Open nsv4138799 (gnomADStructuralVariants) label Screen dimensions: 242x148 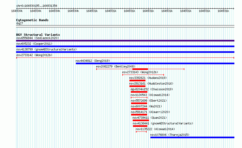point(46,49)
